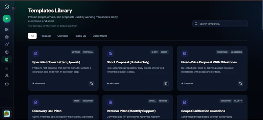Image resolution: width=263 pixels, height=120 pixels.
Task: Click document icon on Short Proposal card
Action: (x=110, y=54)
